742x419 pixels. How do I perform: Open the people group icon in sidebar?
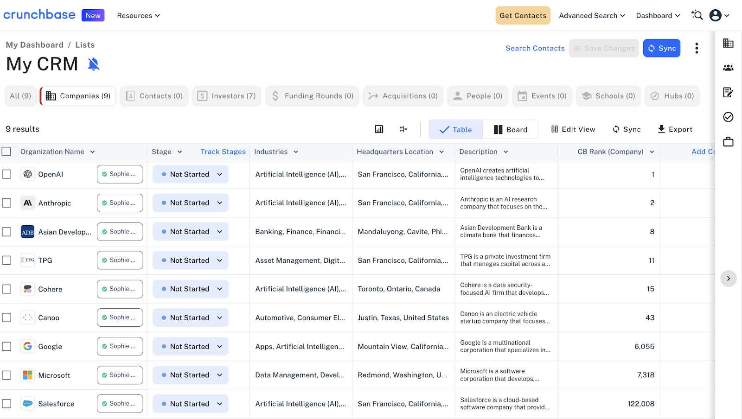[x=728, y=68]
